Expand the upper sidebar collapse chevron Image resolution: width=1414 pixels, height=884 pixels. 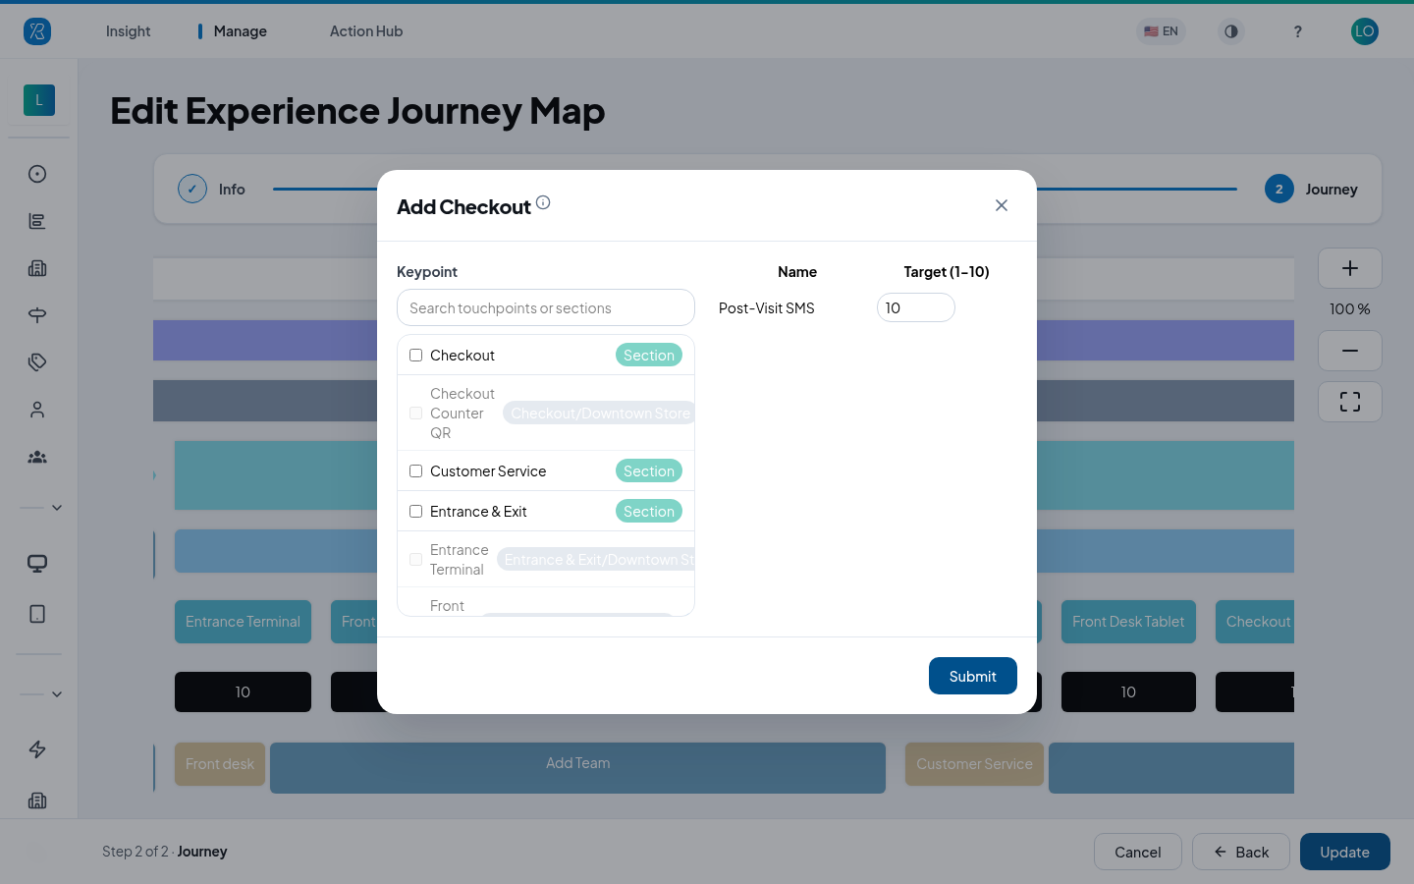57,508
